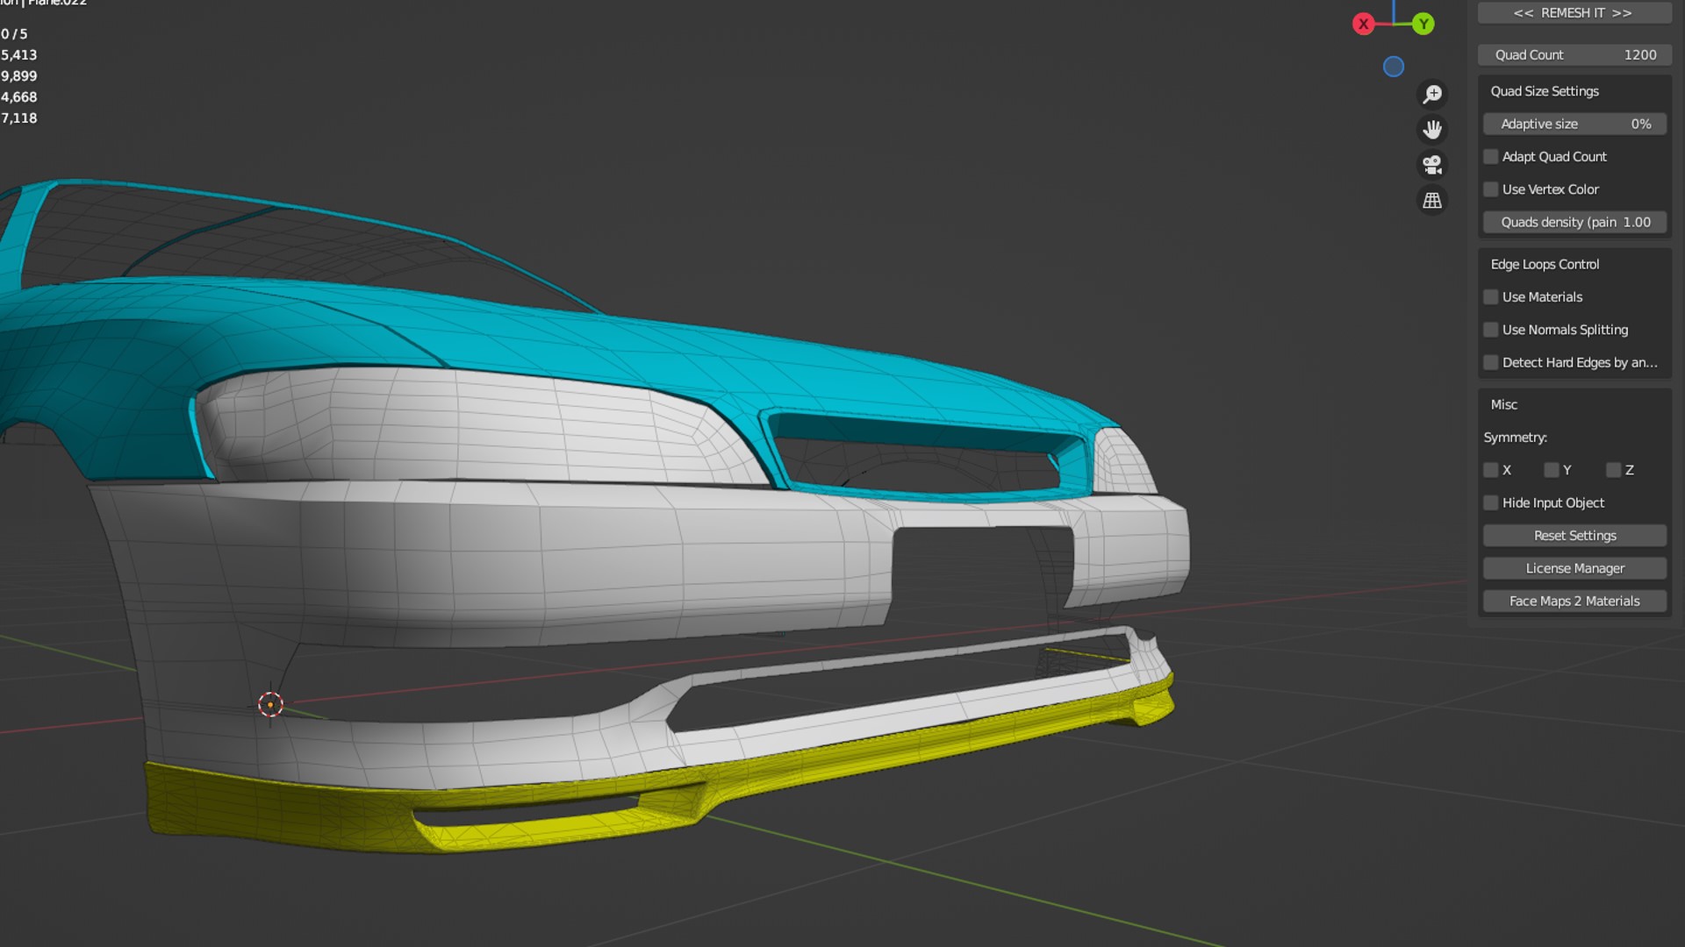The width and height of the screenshot is (1685, 947).
Task: Click the pan view hand icon
Action: (x=1432, y=130)
